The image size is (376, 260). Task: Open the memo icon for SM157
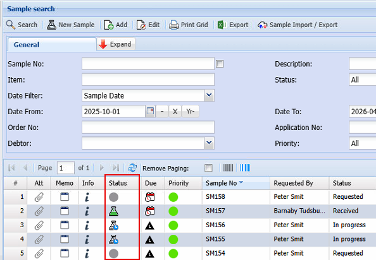(65, 211)
